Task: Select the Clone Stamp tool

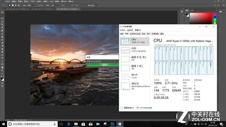Action: pos(2,37)
